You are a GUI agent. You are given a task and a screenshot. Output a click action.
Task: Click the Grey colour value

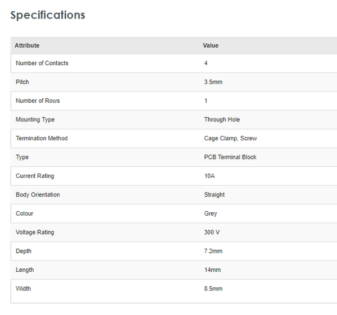point(211,214)
